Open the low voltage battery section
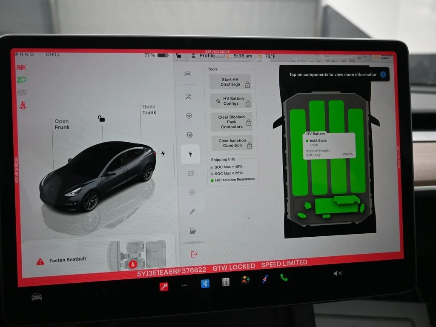 point(191,173)
